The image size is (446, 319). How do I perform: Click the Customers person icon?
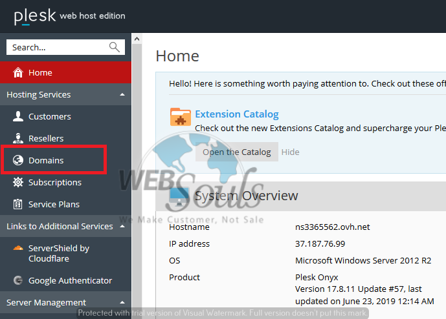[18, 116]
